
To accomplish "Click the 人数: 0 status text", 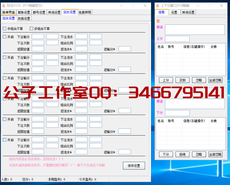I will tap(7, 179).
